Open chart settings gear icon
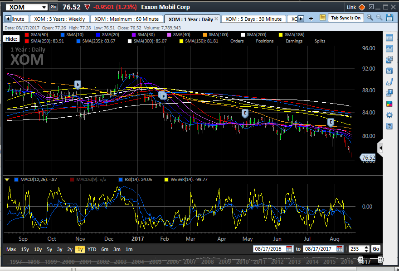The height and width of the screenshot is (271, 399). tap(389, 115)
